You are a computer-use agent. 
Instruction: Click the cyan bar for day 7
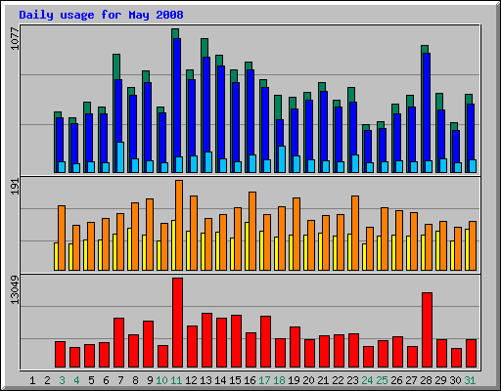[120, 157]
